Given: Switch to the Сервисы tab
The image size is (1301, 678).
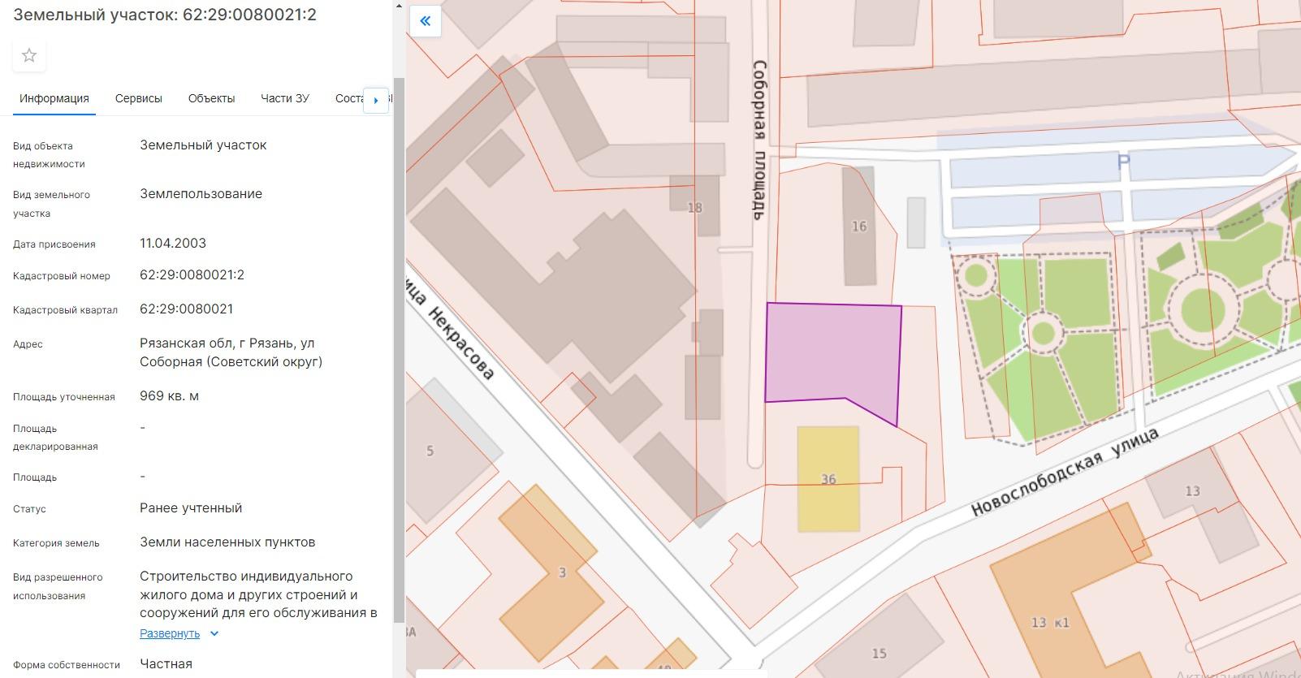Looking at the screenshot, I should click(139, 98).
